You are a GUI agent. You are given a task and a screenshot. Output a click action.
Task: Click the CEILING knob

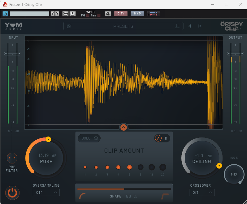pyautogui.click(x=202, y=158)
